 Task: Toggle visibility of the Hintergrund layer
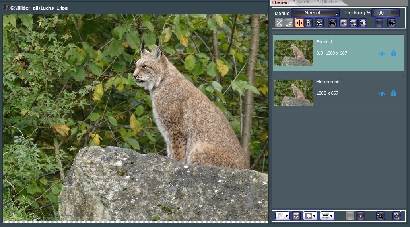382,93
